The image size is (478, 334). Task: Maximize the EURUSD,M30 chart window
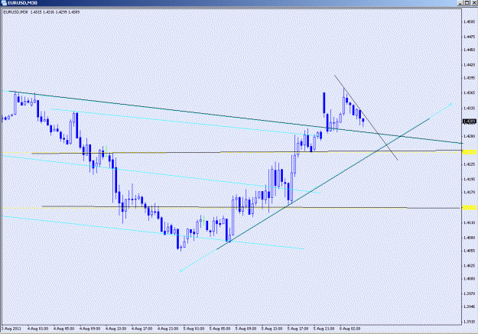(467, 3)
